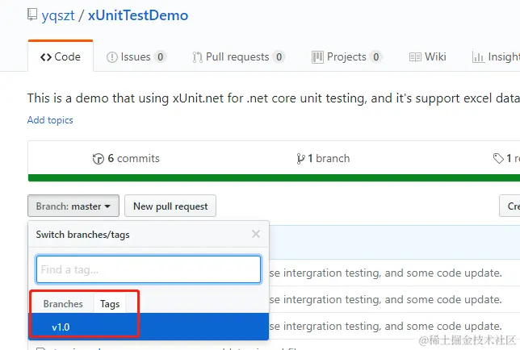
Task: Click the Projects board icon
Action: (x=317, y=57)
